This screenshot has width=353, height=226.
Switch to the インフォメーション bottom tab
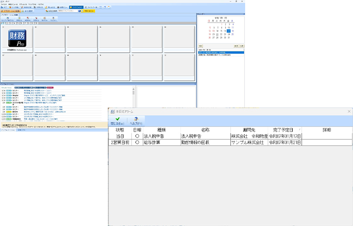8,130
